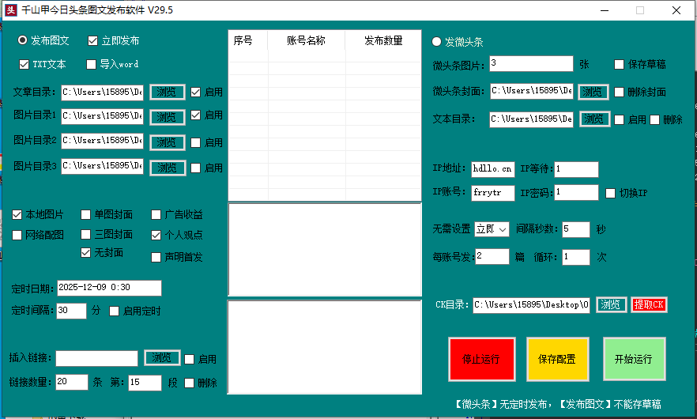This screenshot has width=697, height=419.
Task: Click the IP等待 input field
Action: point(576,169)
